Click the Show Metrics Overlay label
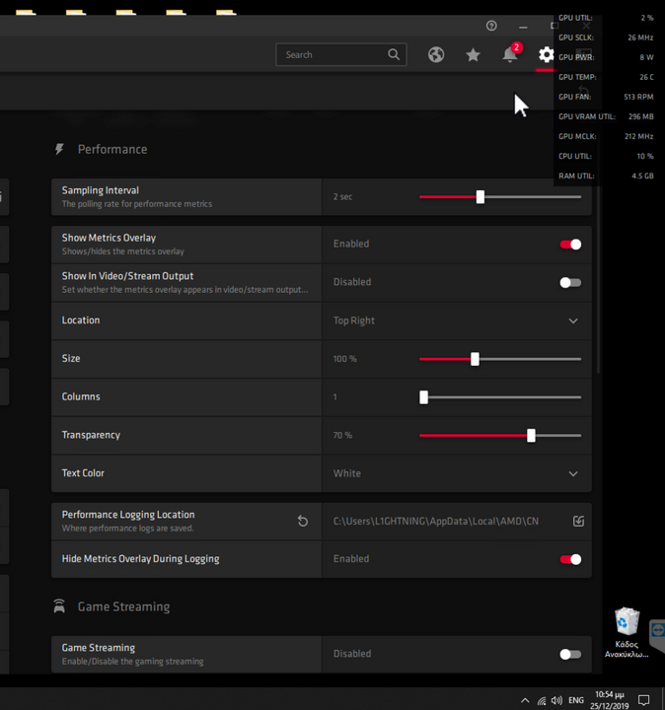 tap(109, 238)
